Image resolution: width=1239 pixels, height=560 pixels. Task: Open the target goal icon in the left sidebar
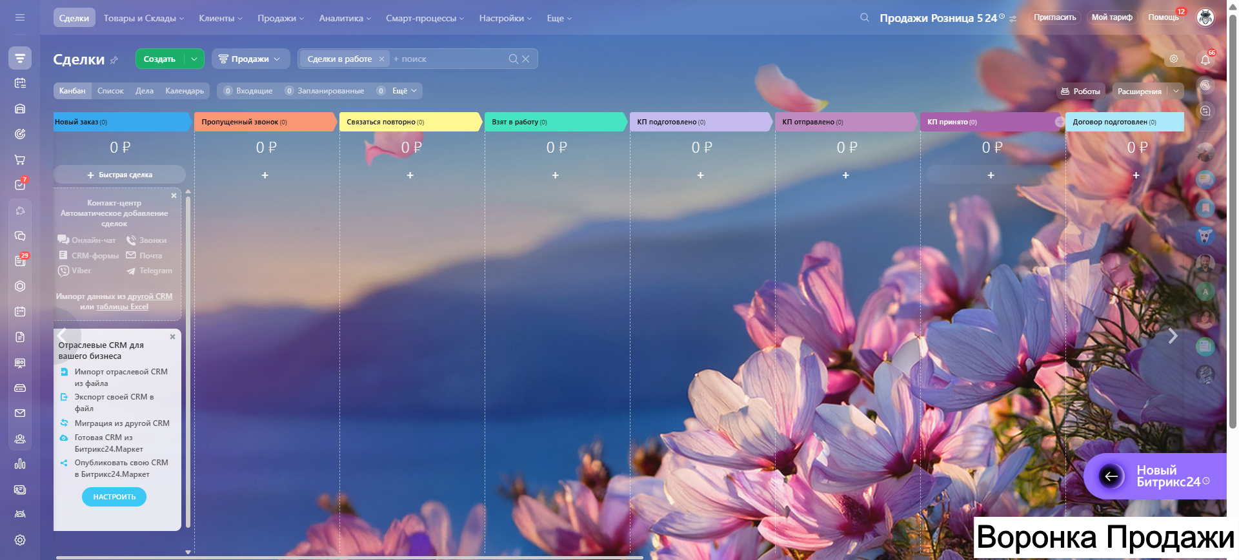[x=20, y=134]
